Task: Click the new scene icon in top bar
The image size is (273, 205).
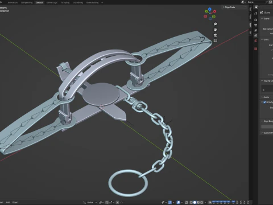Action: pyautogui.click(x=271, y=2)
